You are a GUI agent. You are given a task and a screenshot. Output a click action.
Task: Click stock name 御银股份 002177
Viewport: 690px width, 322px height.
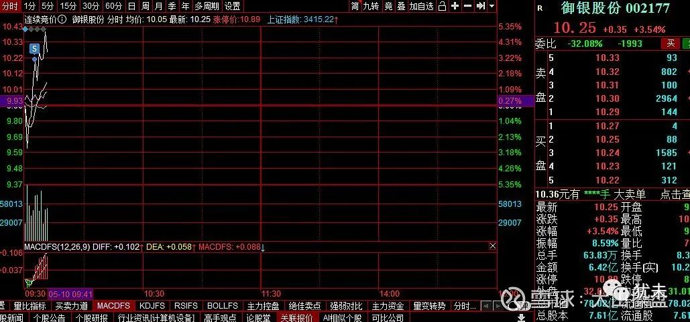[x=615, y=8]
